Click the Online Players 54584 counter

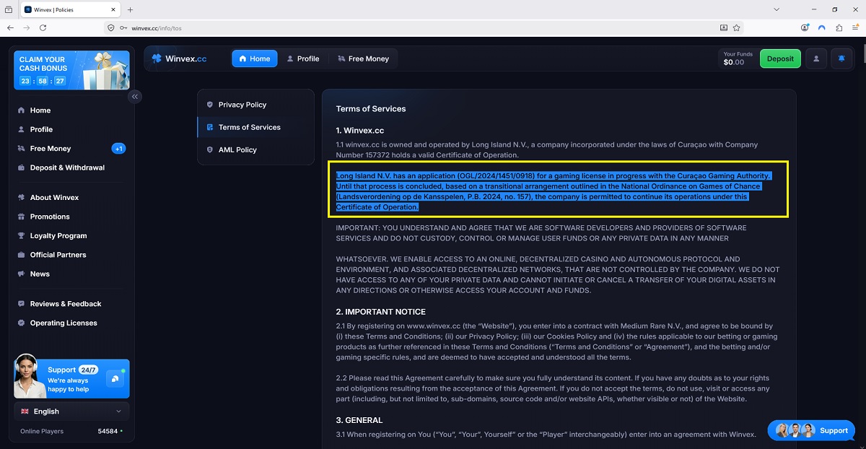pyautogui.click(x=71, y=431)
